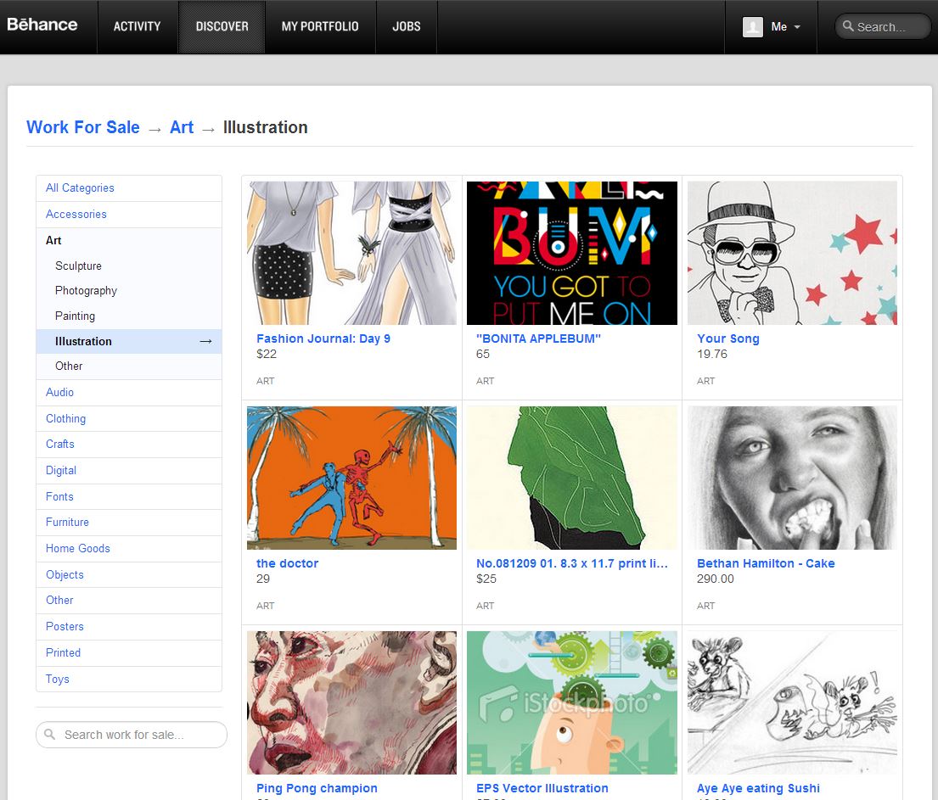
Task: Click the Your Song title link
Action: pyautogui.click(x=728, y=338)
